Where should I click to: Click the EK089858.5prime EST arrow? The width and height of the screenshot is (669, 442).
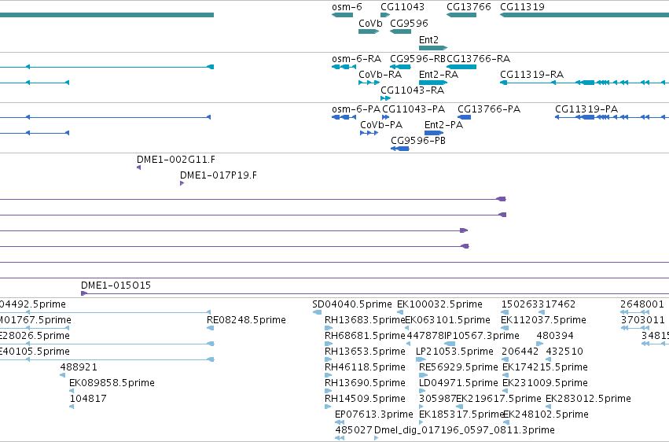point(72,391)
